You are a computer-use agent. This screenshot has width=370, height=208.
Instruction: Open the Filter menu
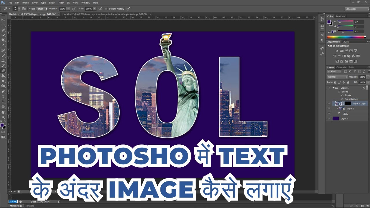61,3
